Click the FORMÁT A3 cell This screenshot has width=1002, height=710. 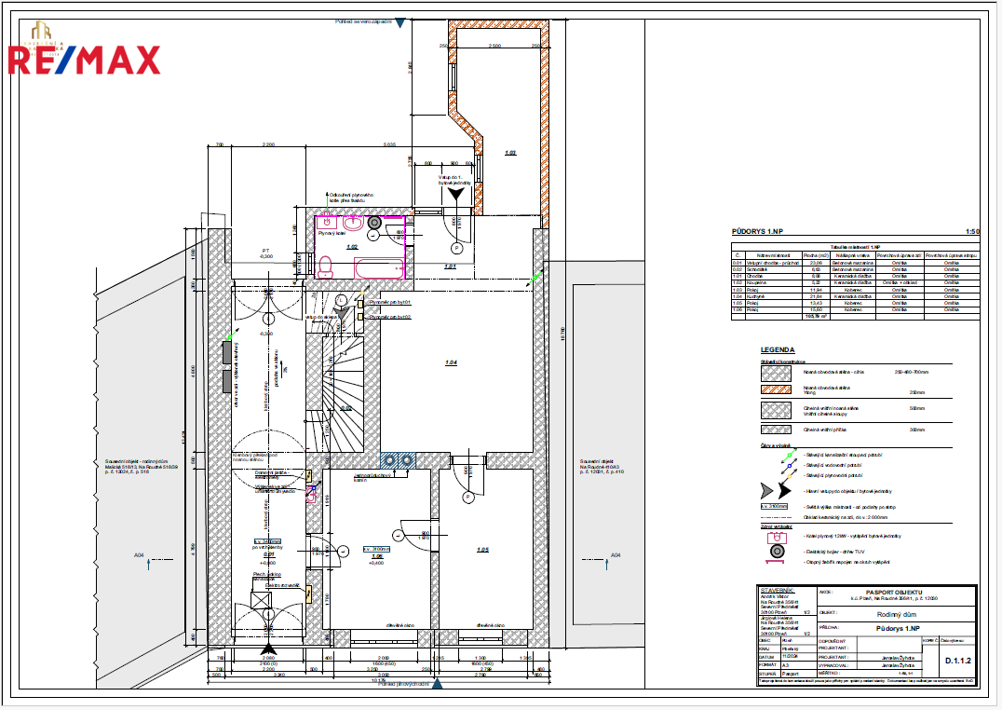click(x=787, y=665)
